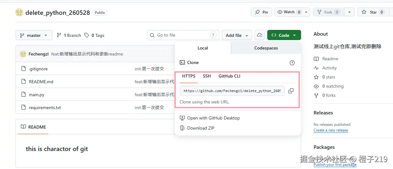The image size is (393, 169).
Task: View the 0 watching link
Action: coord(329,86)
